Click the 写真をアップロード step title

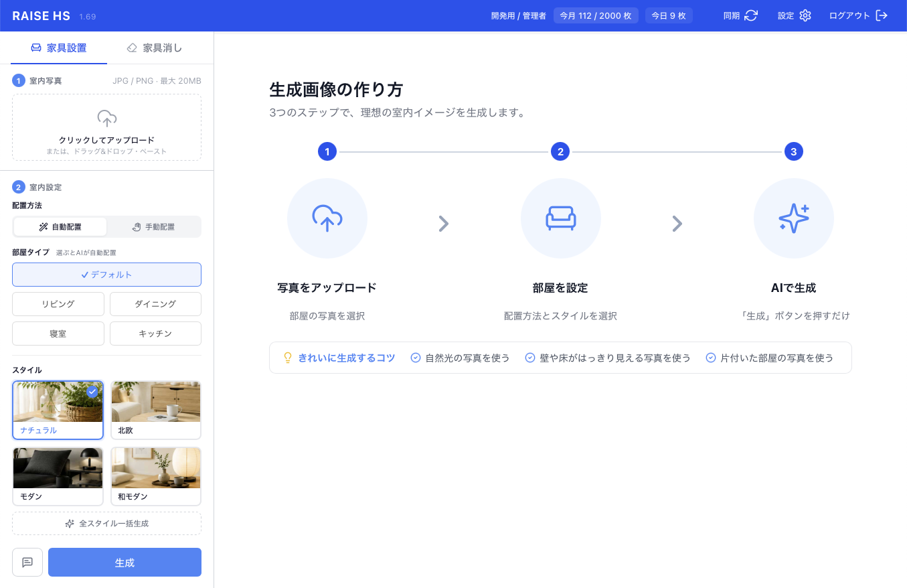pyautogui.click(x=327, y=288)
